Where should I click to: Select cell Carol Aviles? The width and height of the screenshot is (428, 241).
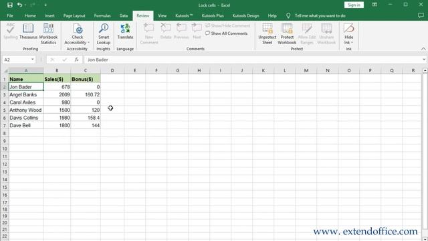click(26, 102)
